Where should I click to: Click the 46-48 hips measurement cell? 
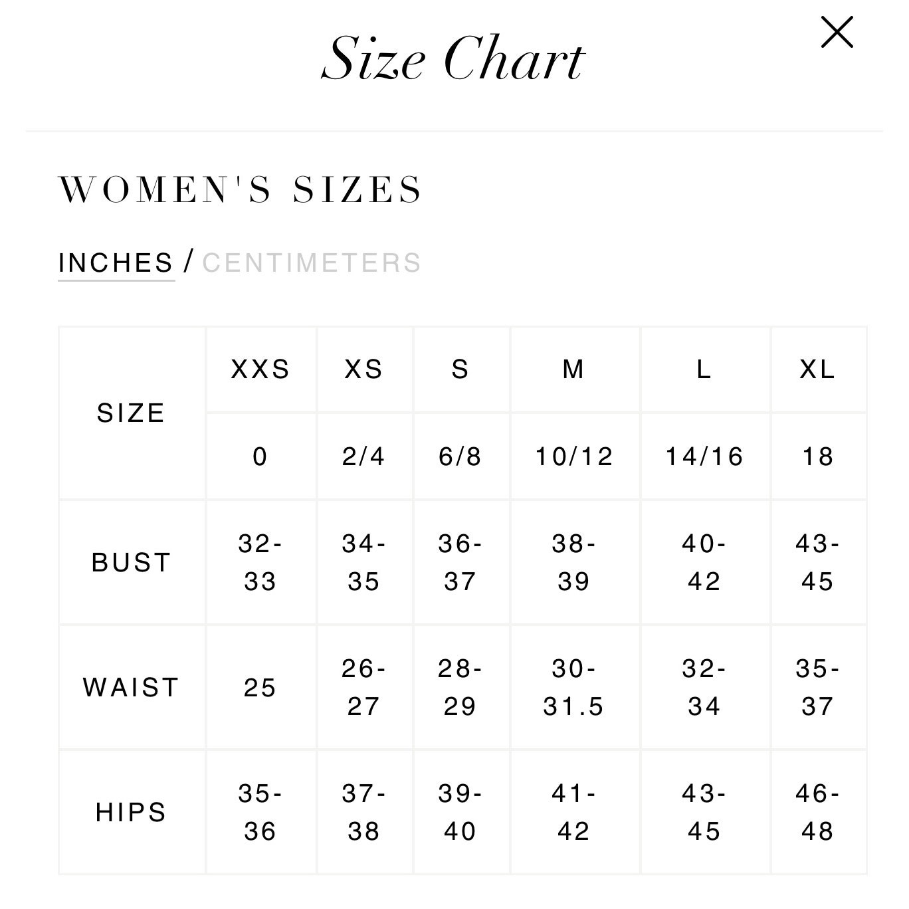[818, 813]
